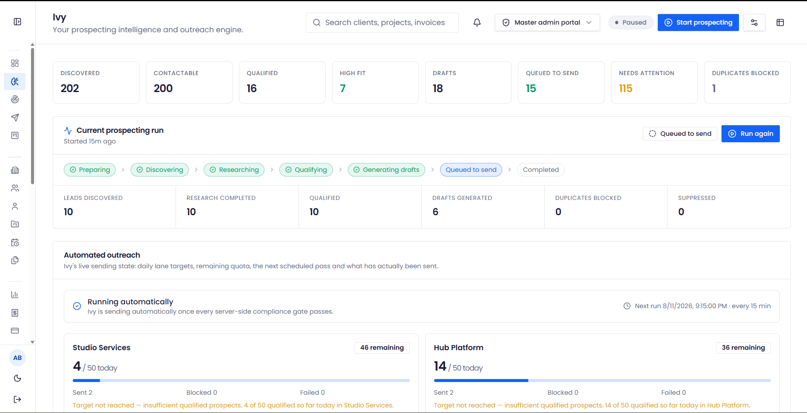Open the top Duplicates Blocked 1 card

click(747, 82)
